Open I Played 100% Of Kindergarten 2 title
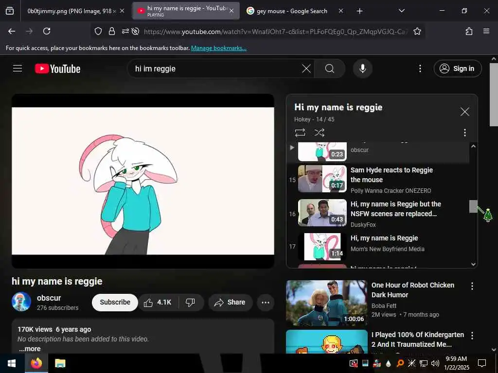Viewport: 498px width, 373px height. (418, 339)
